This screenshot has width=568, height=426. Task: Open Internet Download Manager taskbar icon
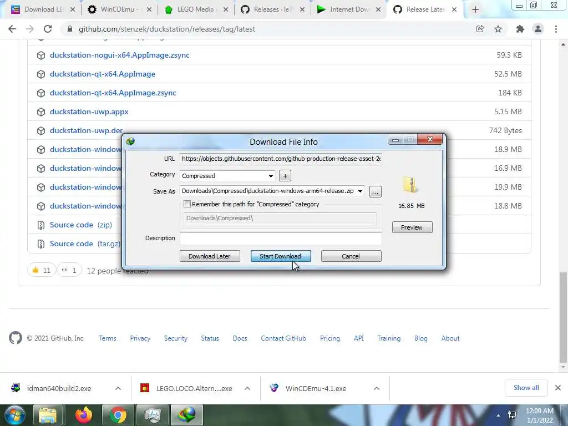tap(186, 415)
